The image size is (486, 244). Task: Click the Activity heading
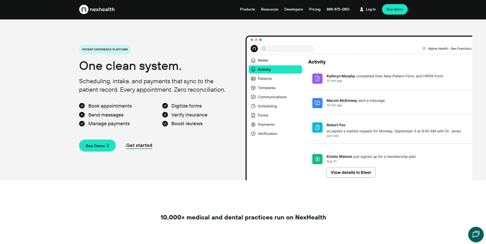(317, 62)
